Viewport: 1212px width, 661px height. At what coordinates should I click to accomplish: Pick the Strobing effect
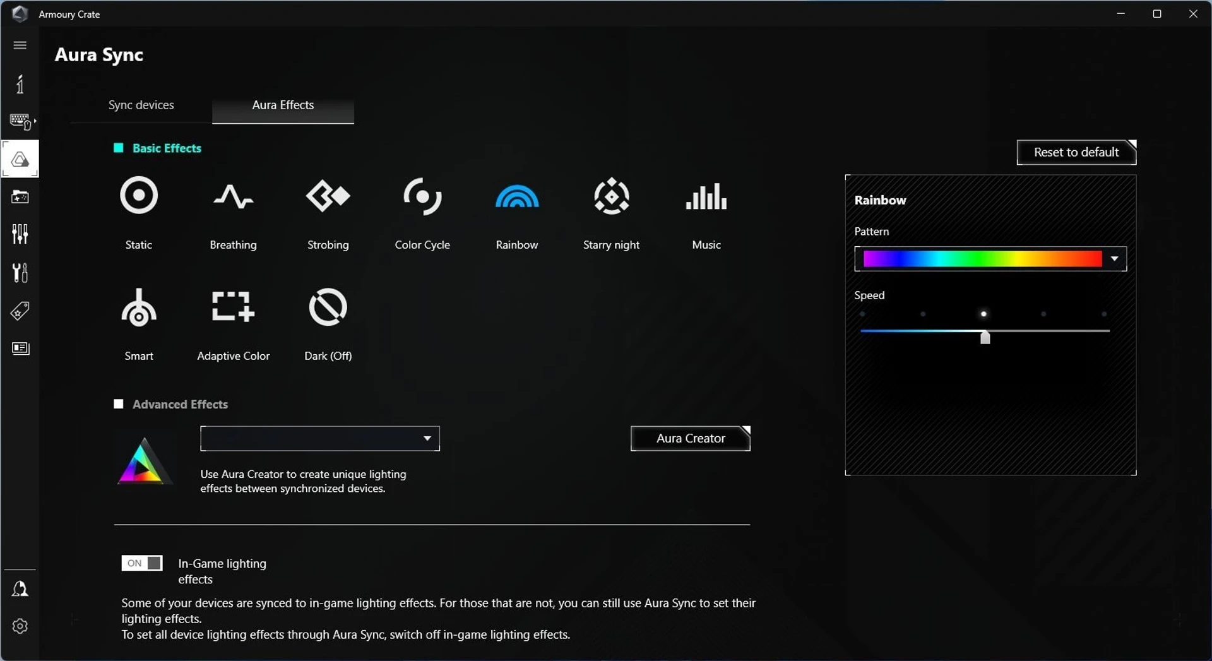(328, 196)
